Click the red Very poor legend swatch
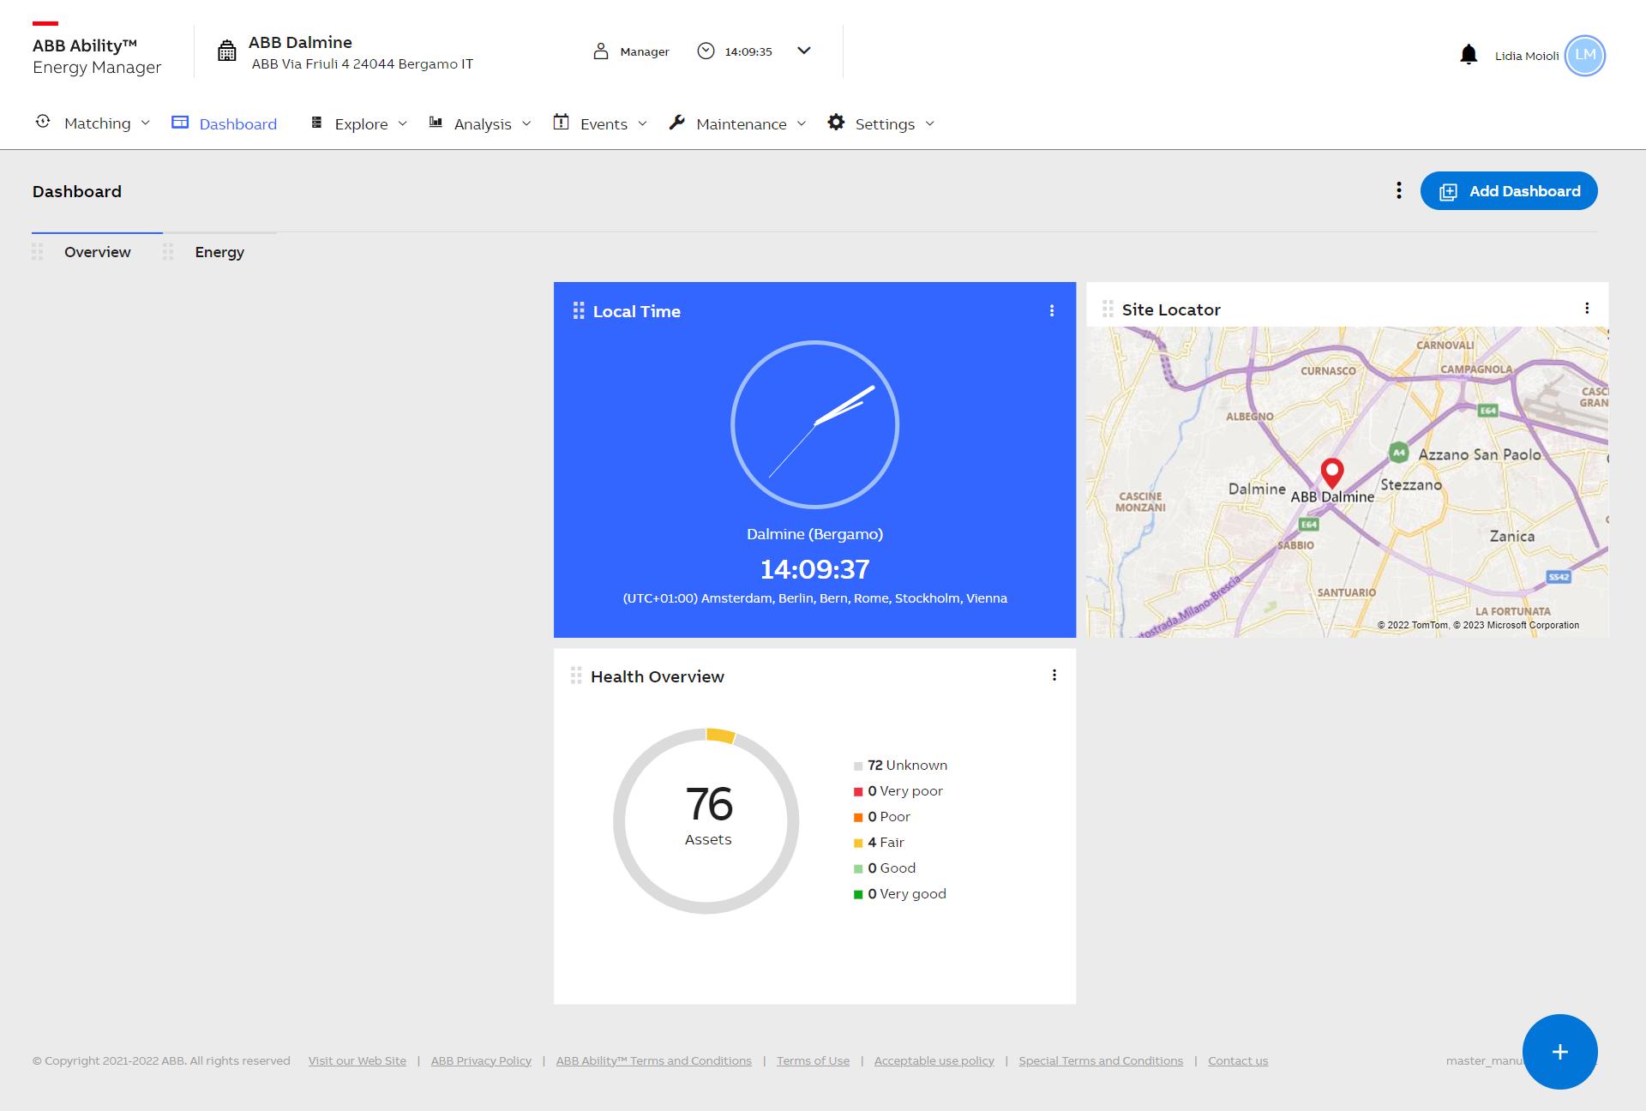This screenshot has width=1646, height=1111. [858, 792]
